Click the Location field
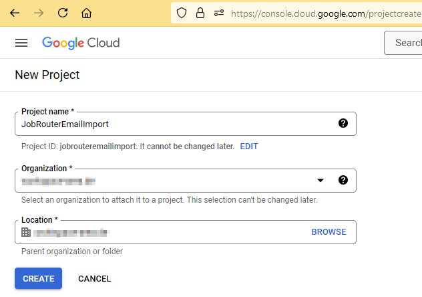The width and height of the screenshot is (422, 297). pos(186,232)
